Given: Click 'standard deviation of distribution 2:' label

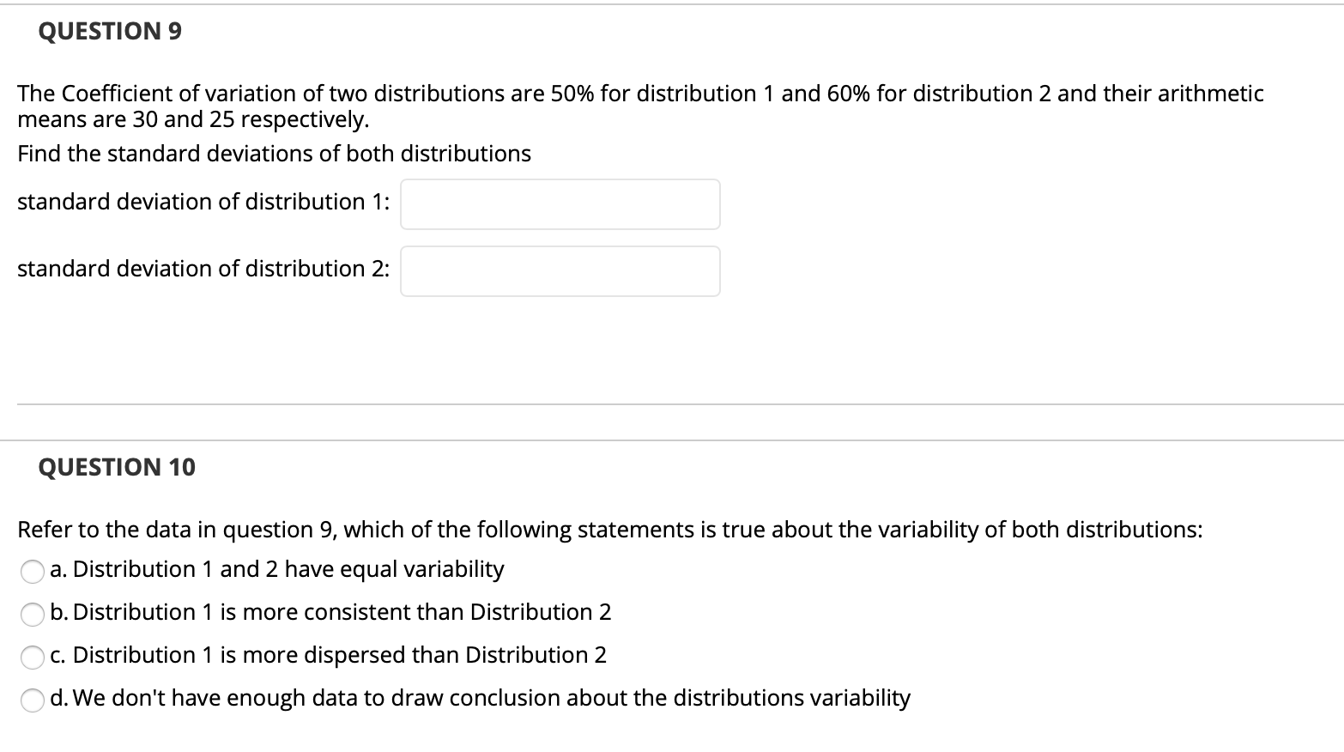Looking at the screenshot, I should coord(203,269).
